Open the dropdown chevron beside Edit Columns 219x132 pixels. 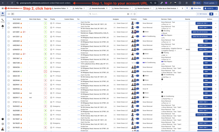[x=216, y=14]
